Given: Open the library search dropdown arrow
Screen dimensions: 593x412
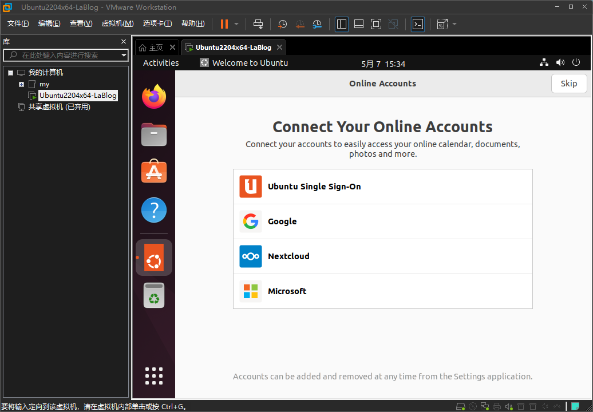Looking at the screenshot, I should [124, 55].
